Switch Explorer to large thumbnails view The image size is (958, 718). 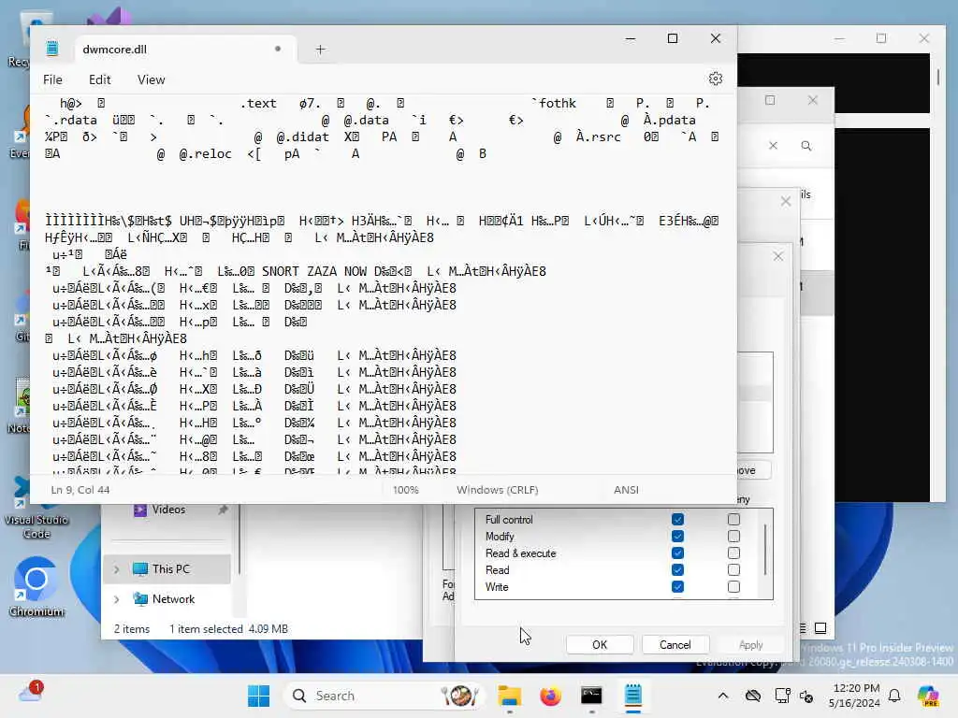tap(820, 628)
